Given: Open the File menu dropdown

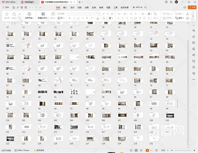Looking at the screenshot, I should (5, 7).
